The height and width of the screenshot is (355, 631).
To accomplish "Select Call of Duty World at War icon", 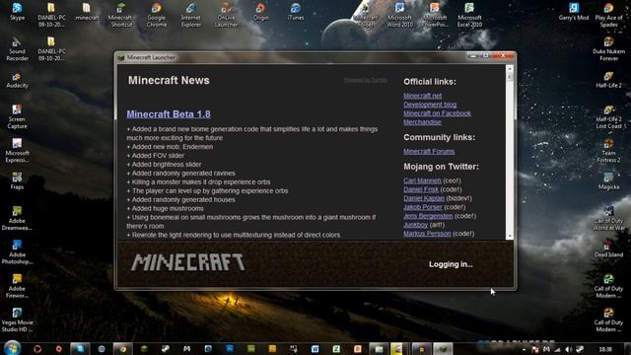I will coord(608,218).
